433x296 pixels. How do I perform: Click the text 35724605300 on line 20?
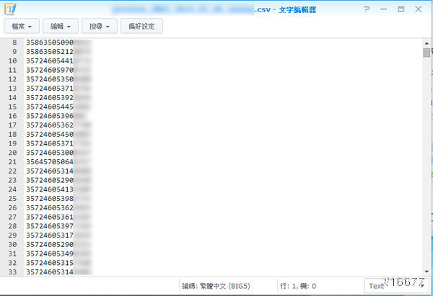50,153
